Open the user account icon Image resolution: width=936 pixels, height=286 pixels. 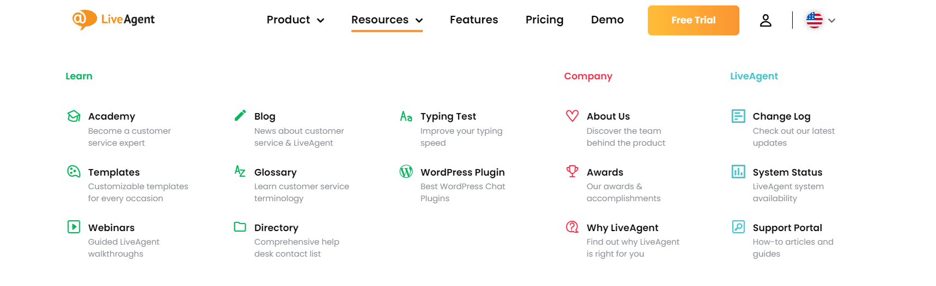[765, 21]
